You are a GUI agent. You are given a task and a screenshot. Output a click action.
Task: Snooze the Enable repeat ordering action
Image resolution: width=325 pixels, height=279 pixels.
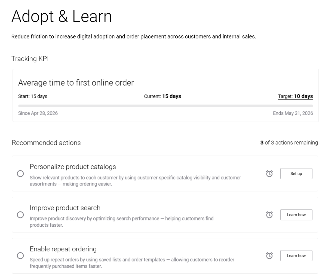(x=269, y=256)
